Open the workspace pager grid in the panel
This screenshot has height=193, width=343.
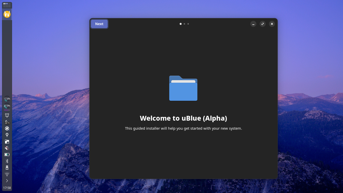[x=7, y=5]
